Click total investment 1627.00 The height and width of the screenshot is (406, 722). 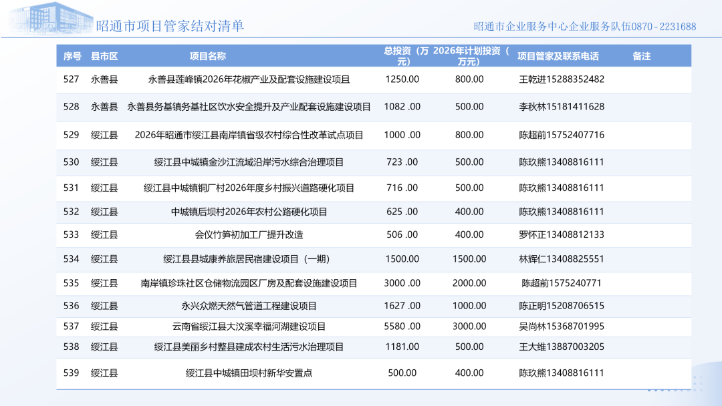click(x=402, y=307)
